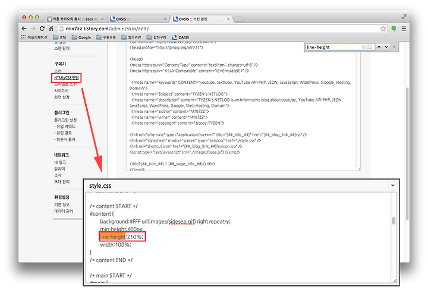The width and height of the screenshot is (428, 299).
Task: Bookmark this page with the star icon
Action: [383, 29]
